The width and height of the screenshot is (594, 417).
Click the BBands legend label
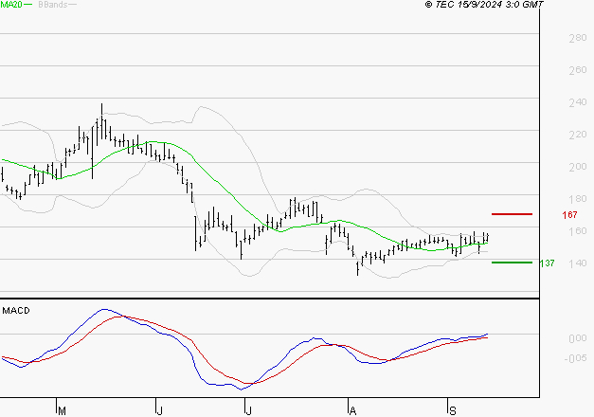click(53, 5)
